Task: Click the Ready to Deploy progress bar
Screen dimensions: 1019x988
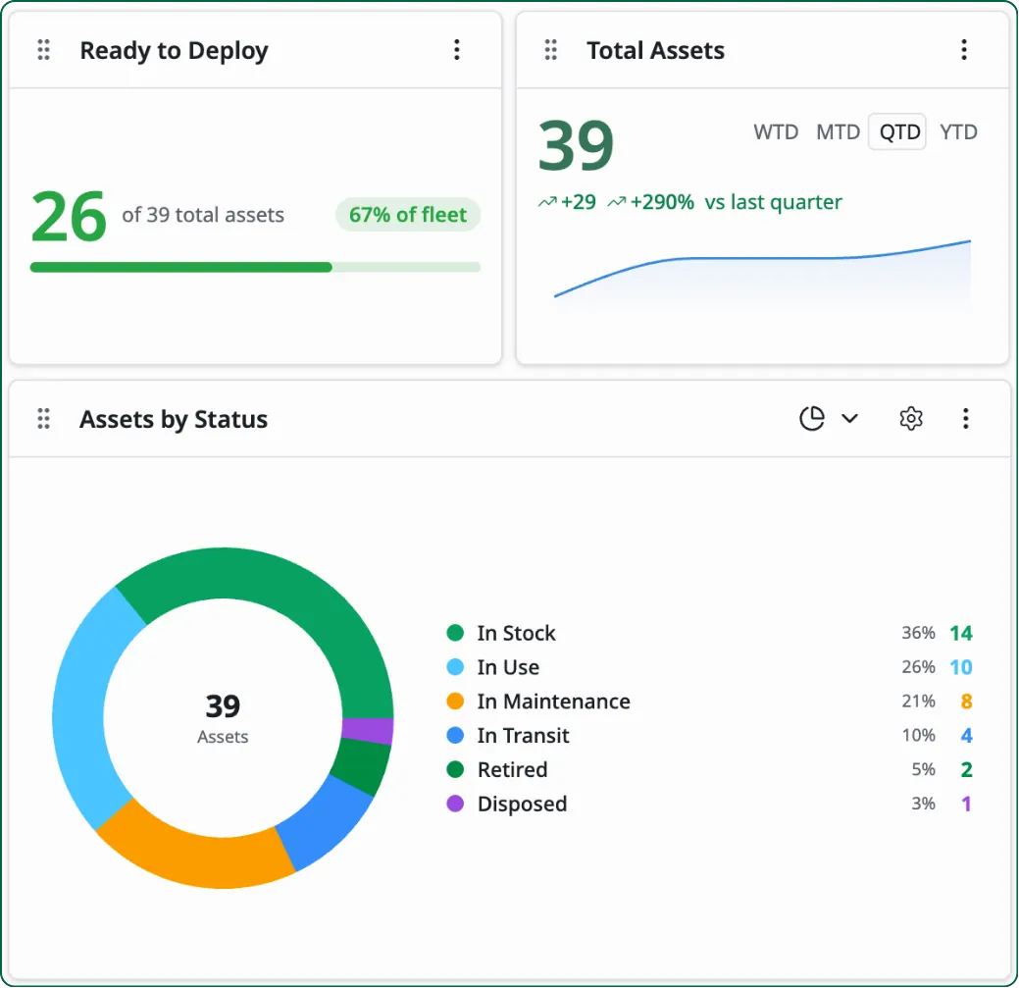Action: coord(255,267)
